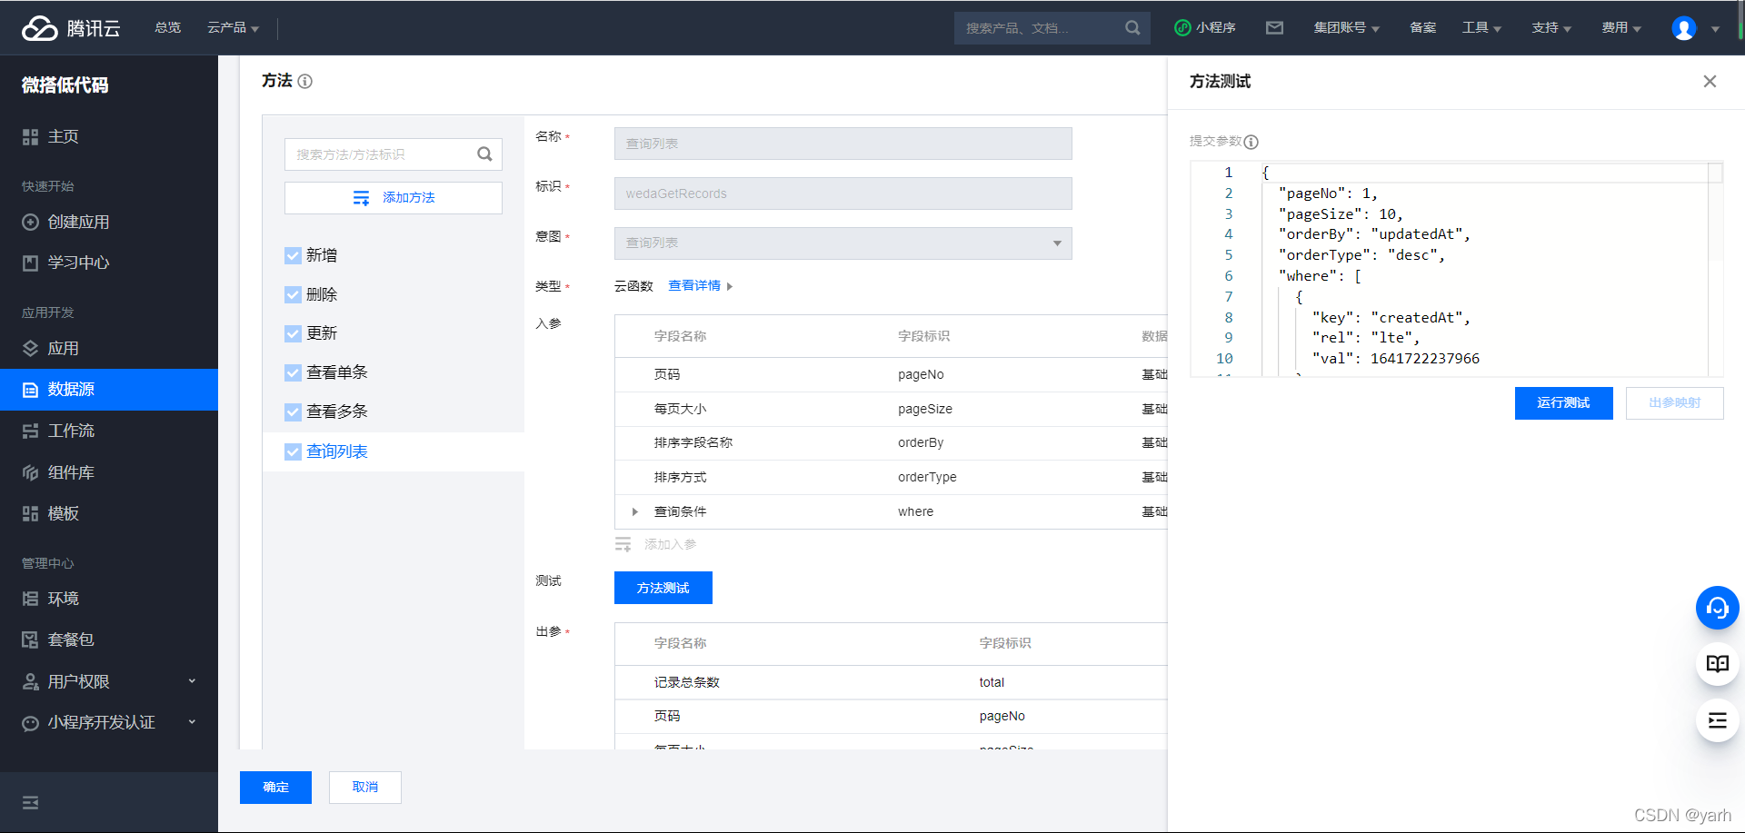Open the mail envelope icon

(1274, 28)
